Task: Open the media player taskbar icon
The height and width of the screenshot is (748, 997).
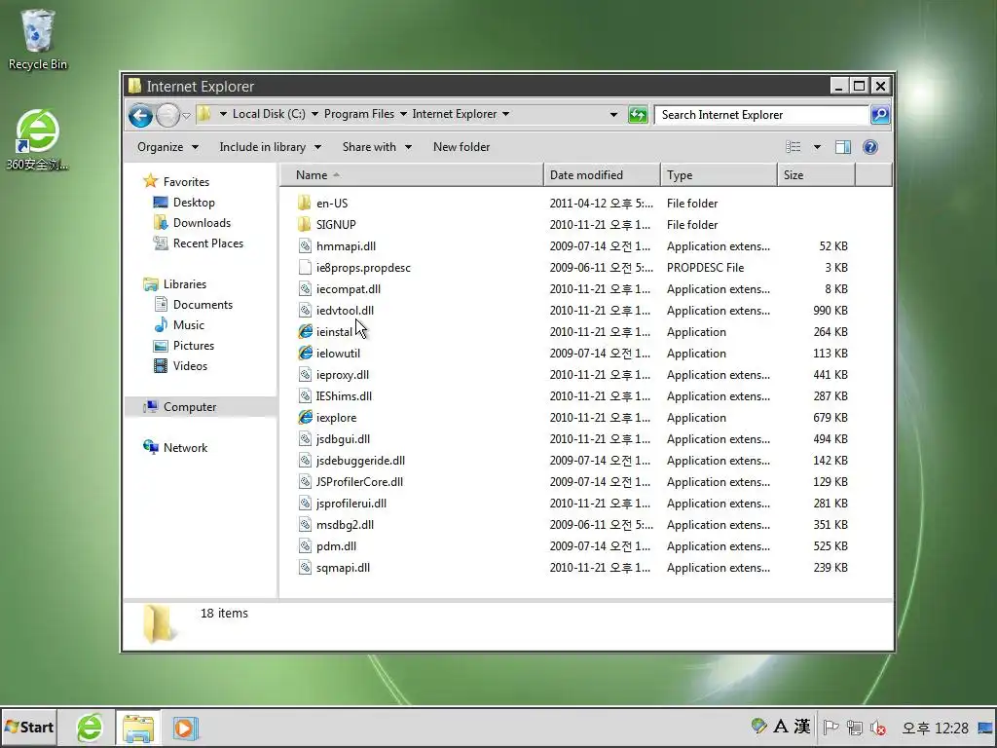Action: click(x=186, y=729)
